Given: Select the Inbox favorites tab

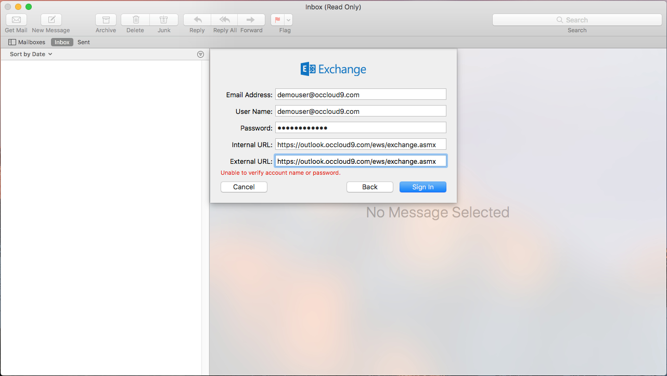Looking at the screenshot, I should [x=62, y=42].
